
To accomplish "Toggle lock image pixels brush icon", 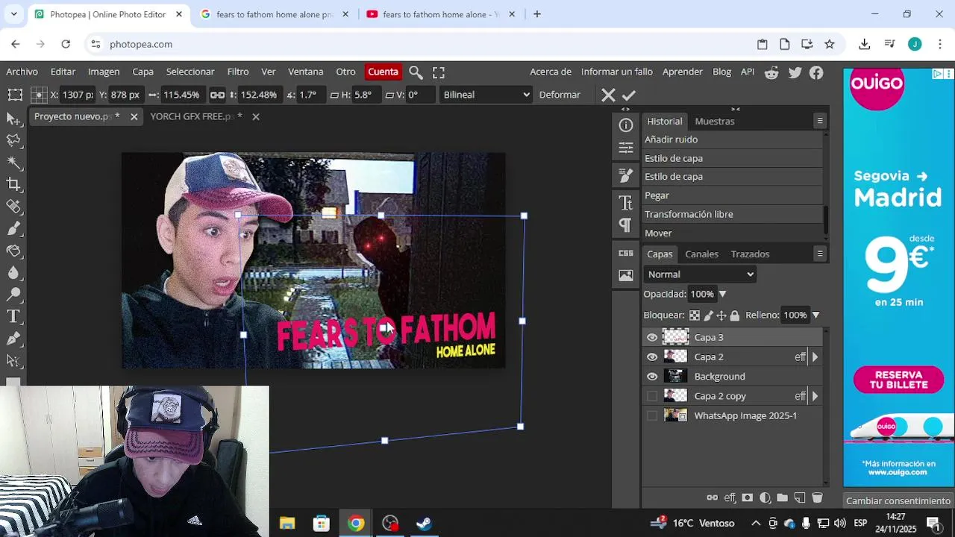I will [x=708, y=315].
